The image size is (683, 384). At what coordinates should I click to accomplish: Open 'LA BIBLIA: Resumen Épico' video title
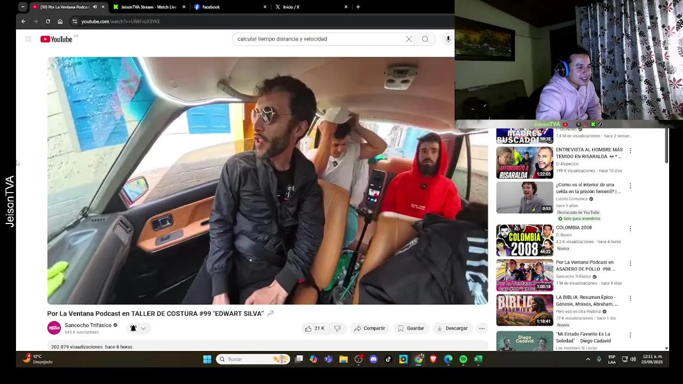click(x=587, y=300)
